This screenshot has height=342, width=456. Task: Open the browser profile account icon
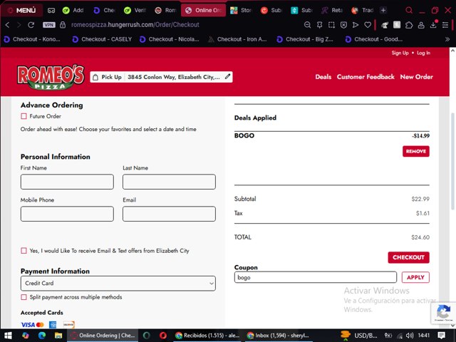421,25
